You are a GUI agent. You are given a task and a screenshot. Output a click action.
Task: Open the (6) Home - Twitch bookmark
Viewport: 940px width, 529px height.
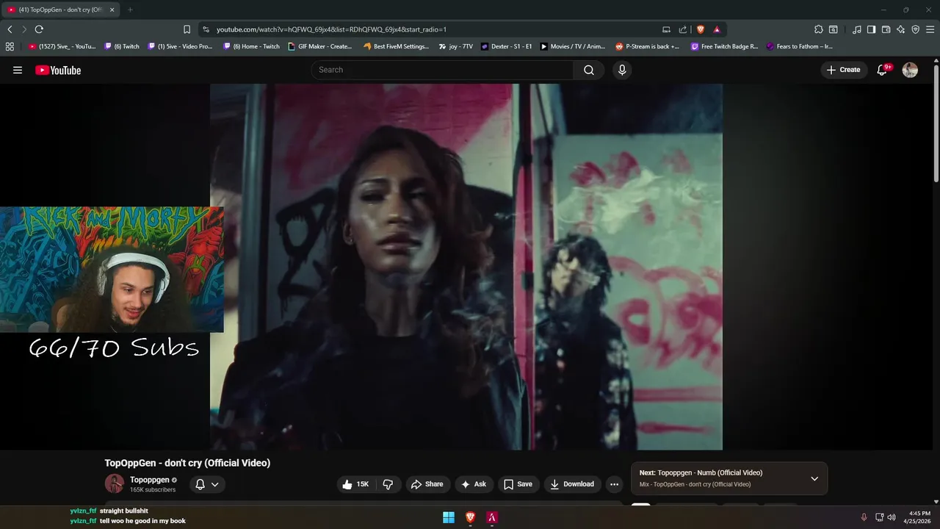point(252,46)
